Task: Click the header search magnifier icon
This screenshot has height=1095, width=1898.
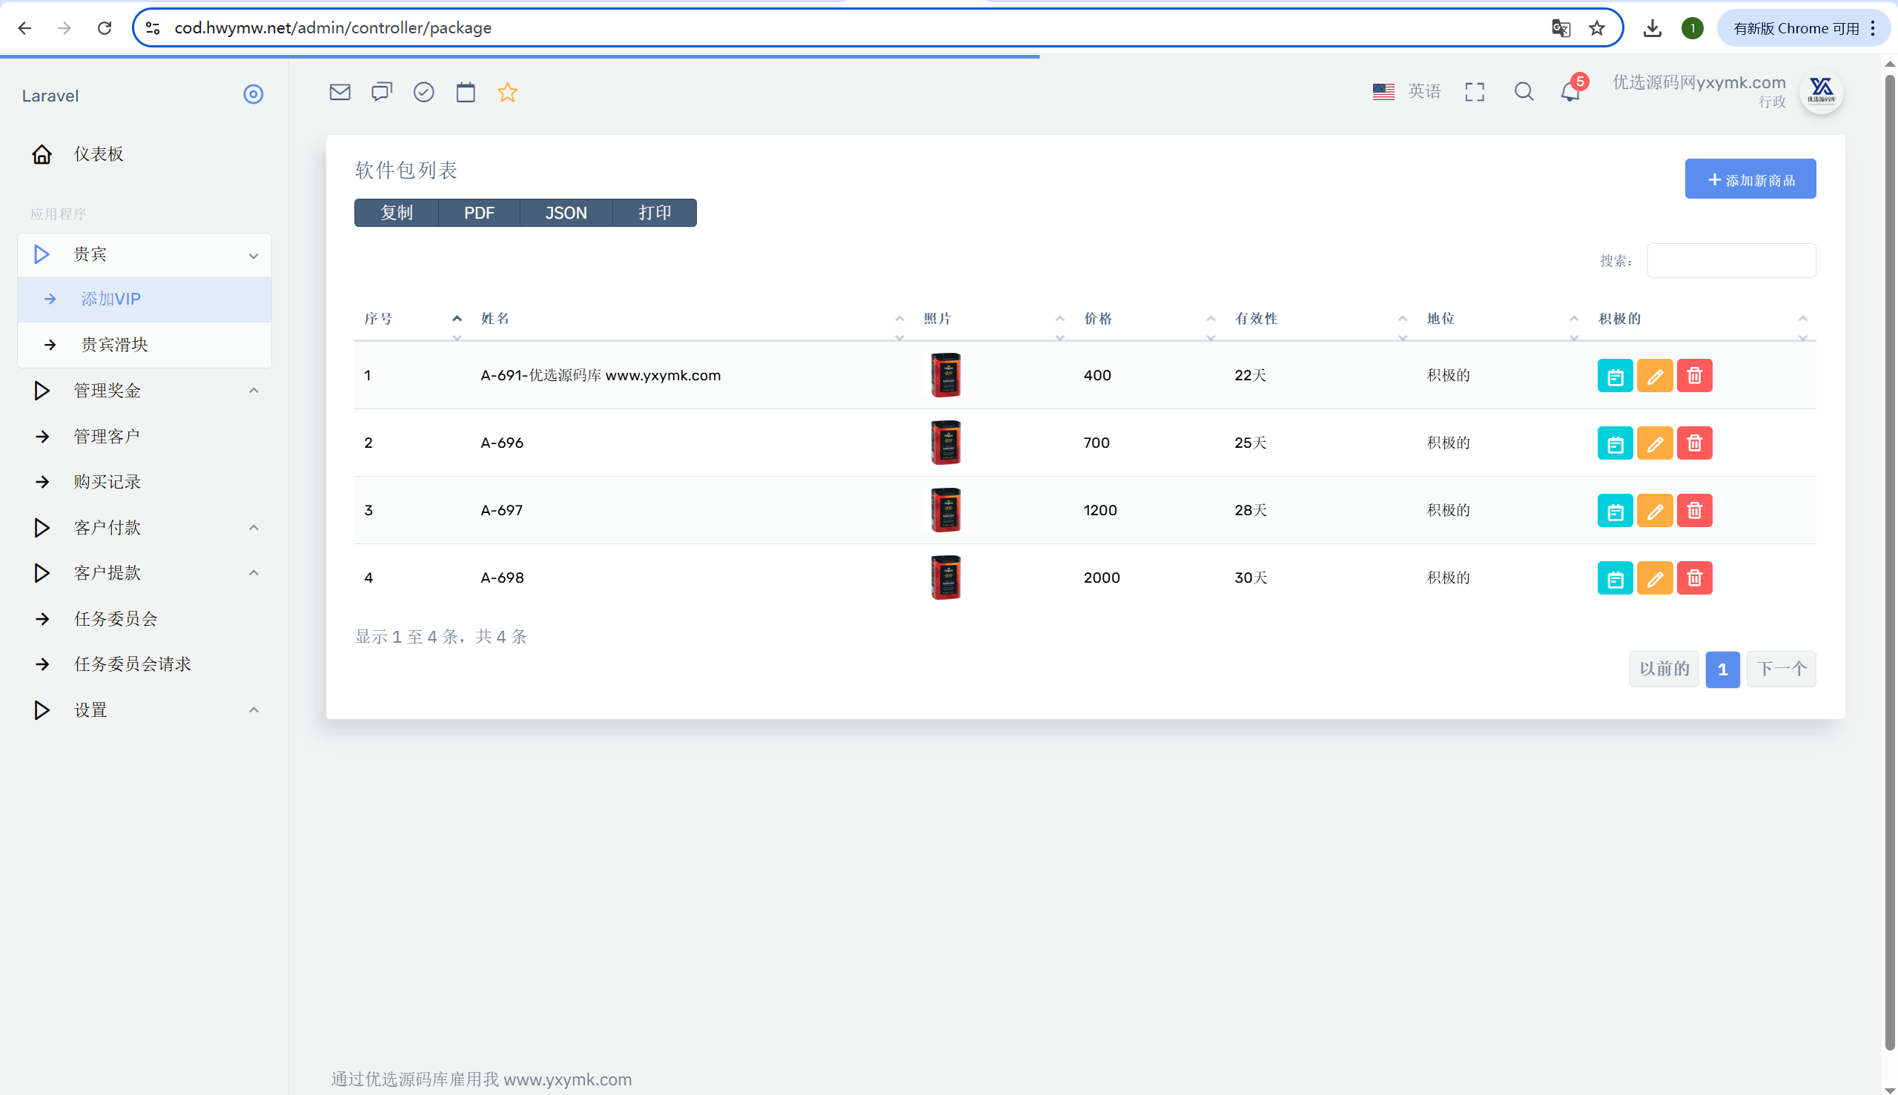Action: (1524, 92)
